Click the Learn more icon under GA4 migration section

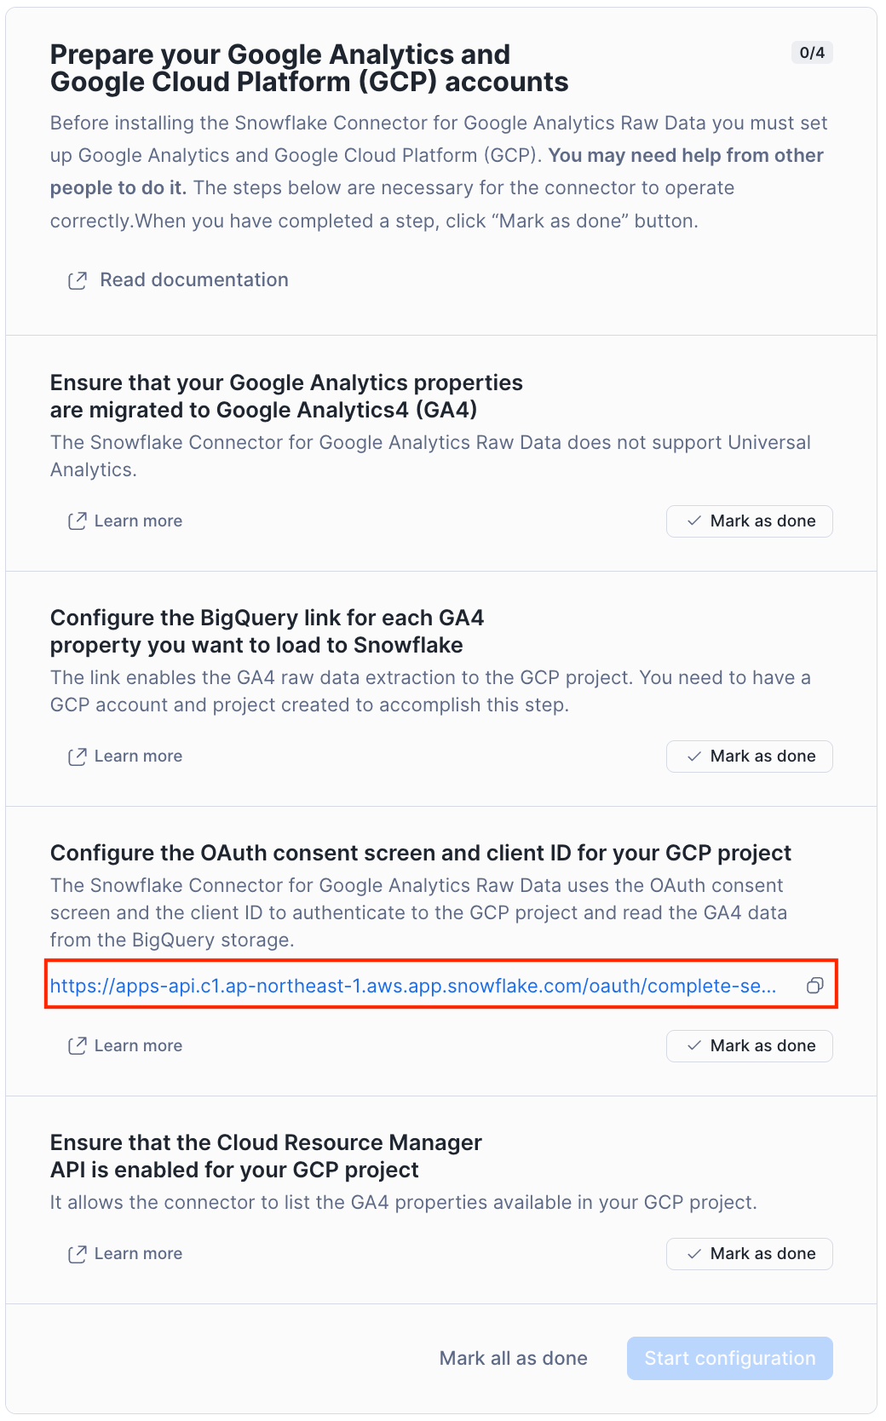pyautogui.click(x=78, y=521)
